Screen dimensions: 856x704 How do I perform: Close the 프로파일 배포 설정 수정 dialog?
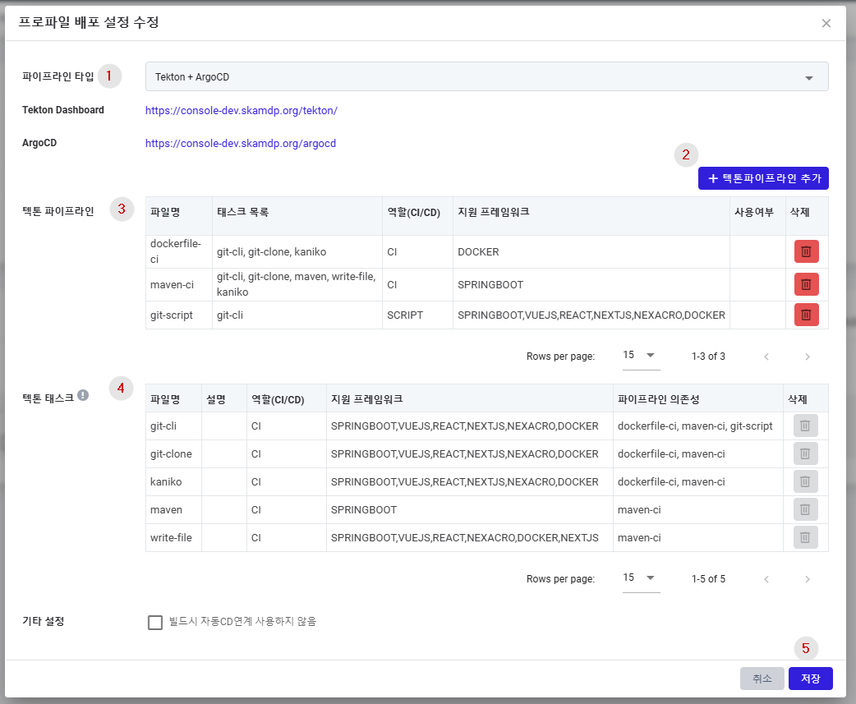(x=826, y=23)
